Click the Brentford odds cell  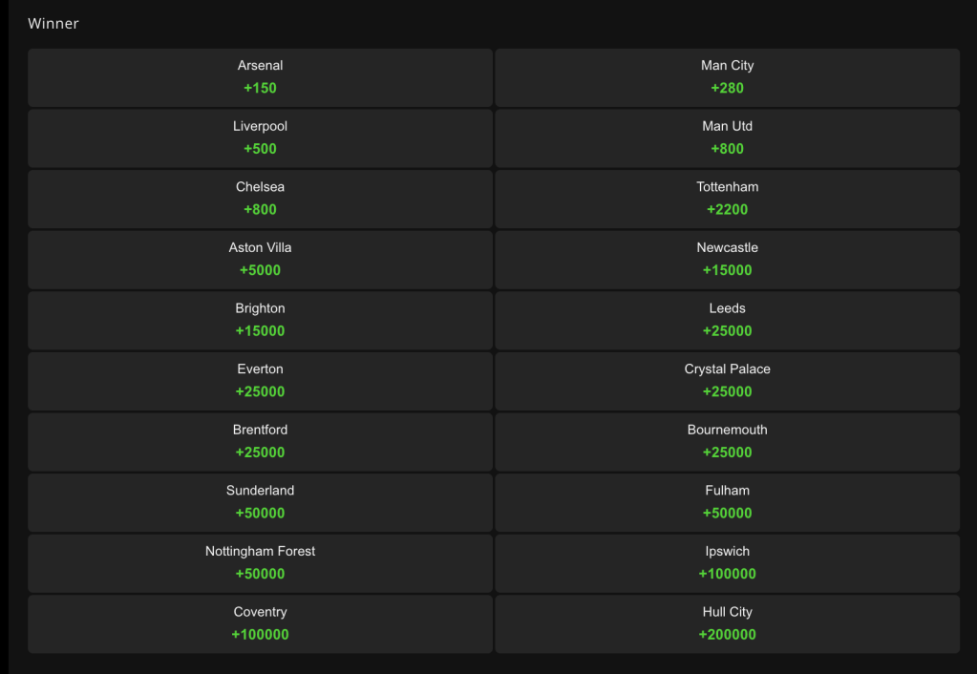260,442
